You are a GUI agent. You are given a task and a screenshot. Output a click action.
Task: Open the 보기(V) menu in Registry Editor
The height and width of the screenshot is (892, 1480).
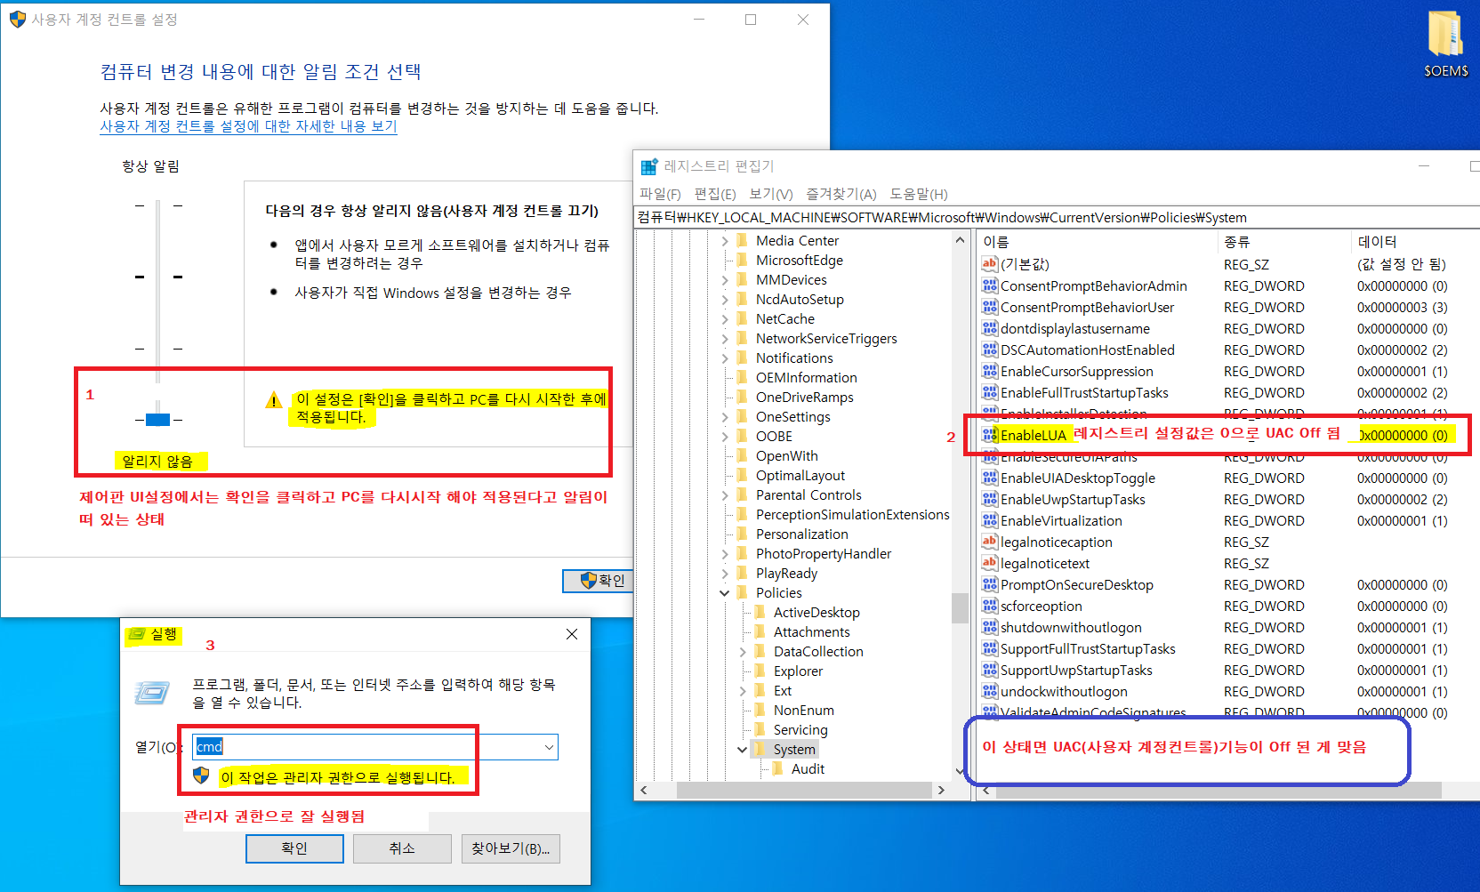coord(770,194)
